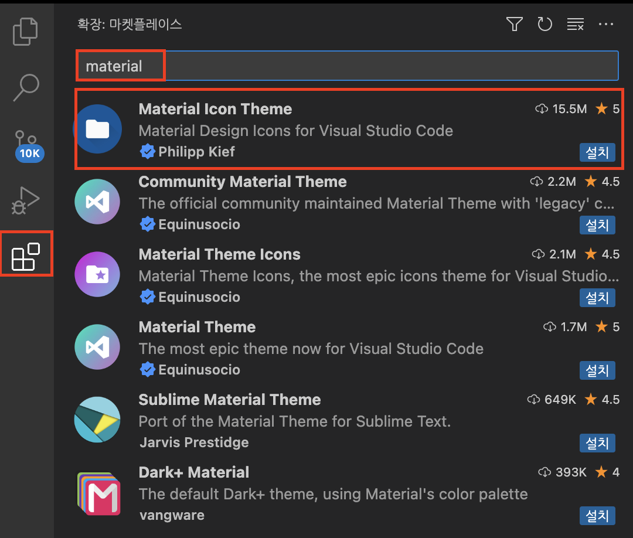The width and height of the screenshot is (633, 538).
Task: Open Material Theme Icons purple folder icon
Action: point(97,274)
